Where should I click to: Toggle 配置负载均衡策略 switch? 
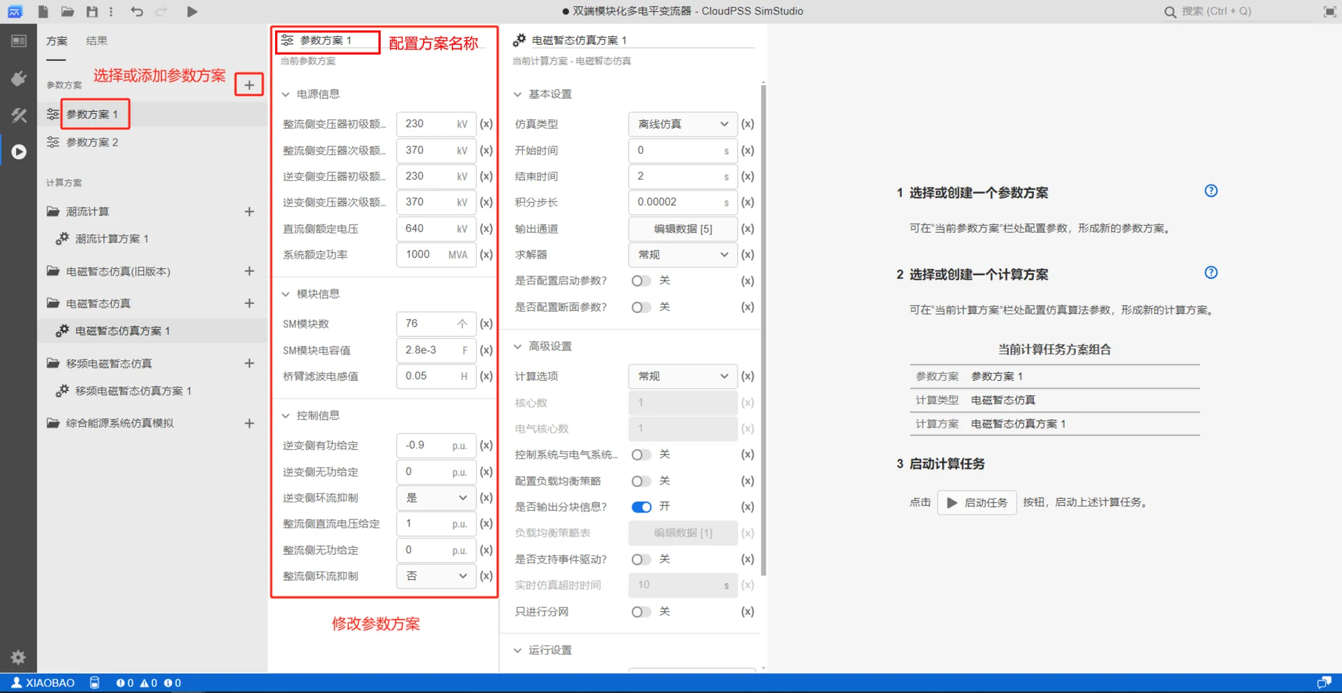pos(641,481)
